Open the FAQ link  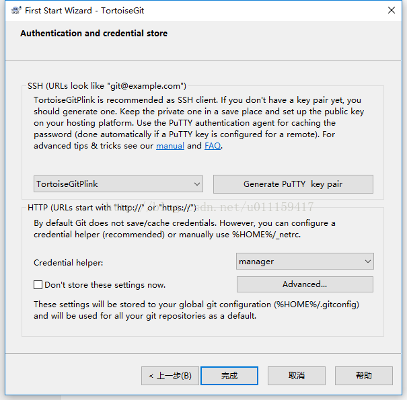pyautogui.click(x=213, y=145)
